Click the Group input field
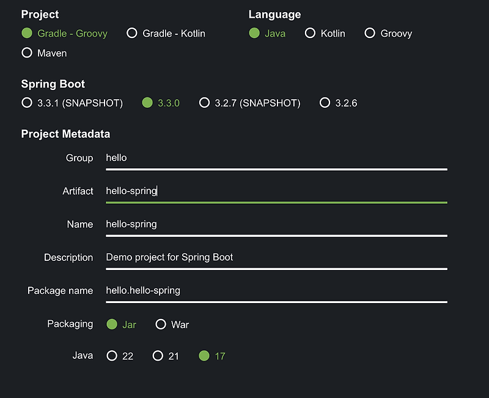This screenshot has height=398, width=489. tap(276, 158)
